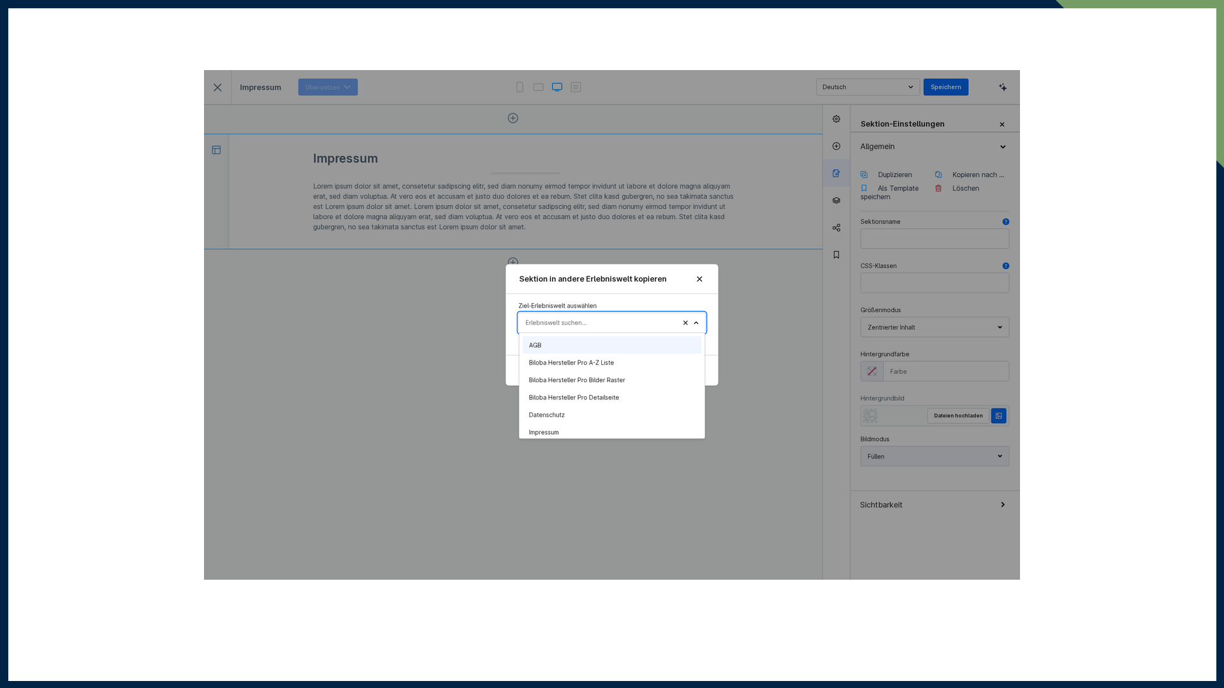Click the Sektionsname input field

coord(935,239)
